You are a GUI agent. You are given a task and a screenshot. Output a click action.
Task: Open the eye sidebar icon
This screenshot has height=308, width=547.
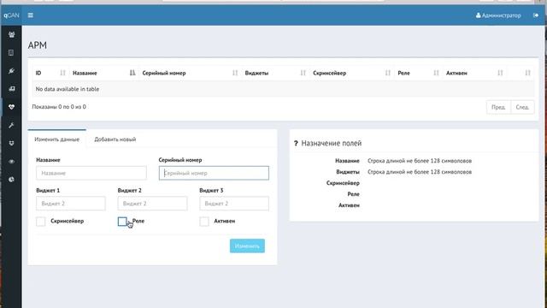click(11, 162)
